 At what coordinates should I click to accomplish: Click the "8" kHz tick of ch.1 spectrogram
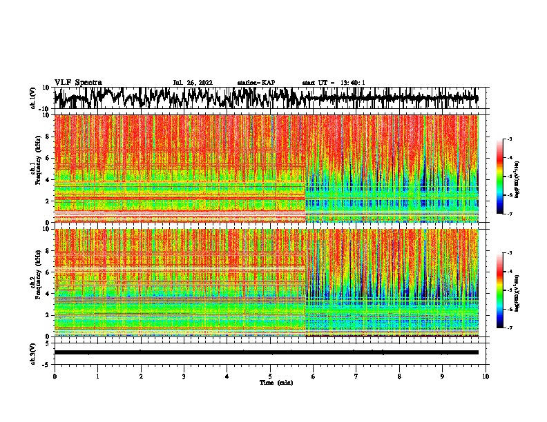(48, 137)
